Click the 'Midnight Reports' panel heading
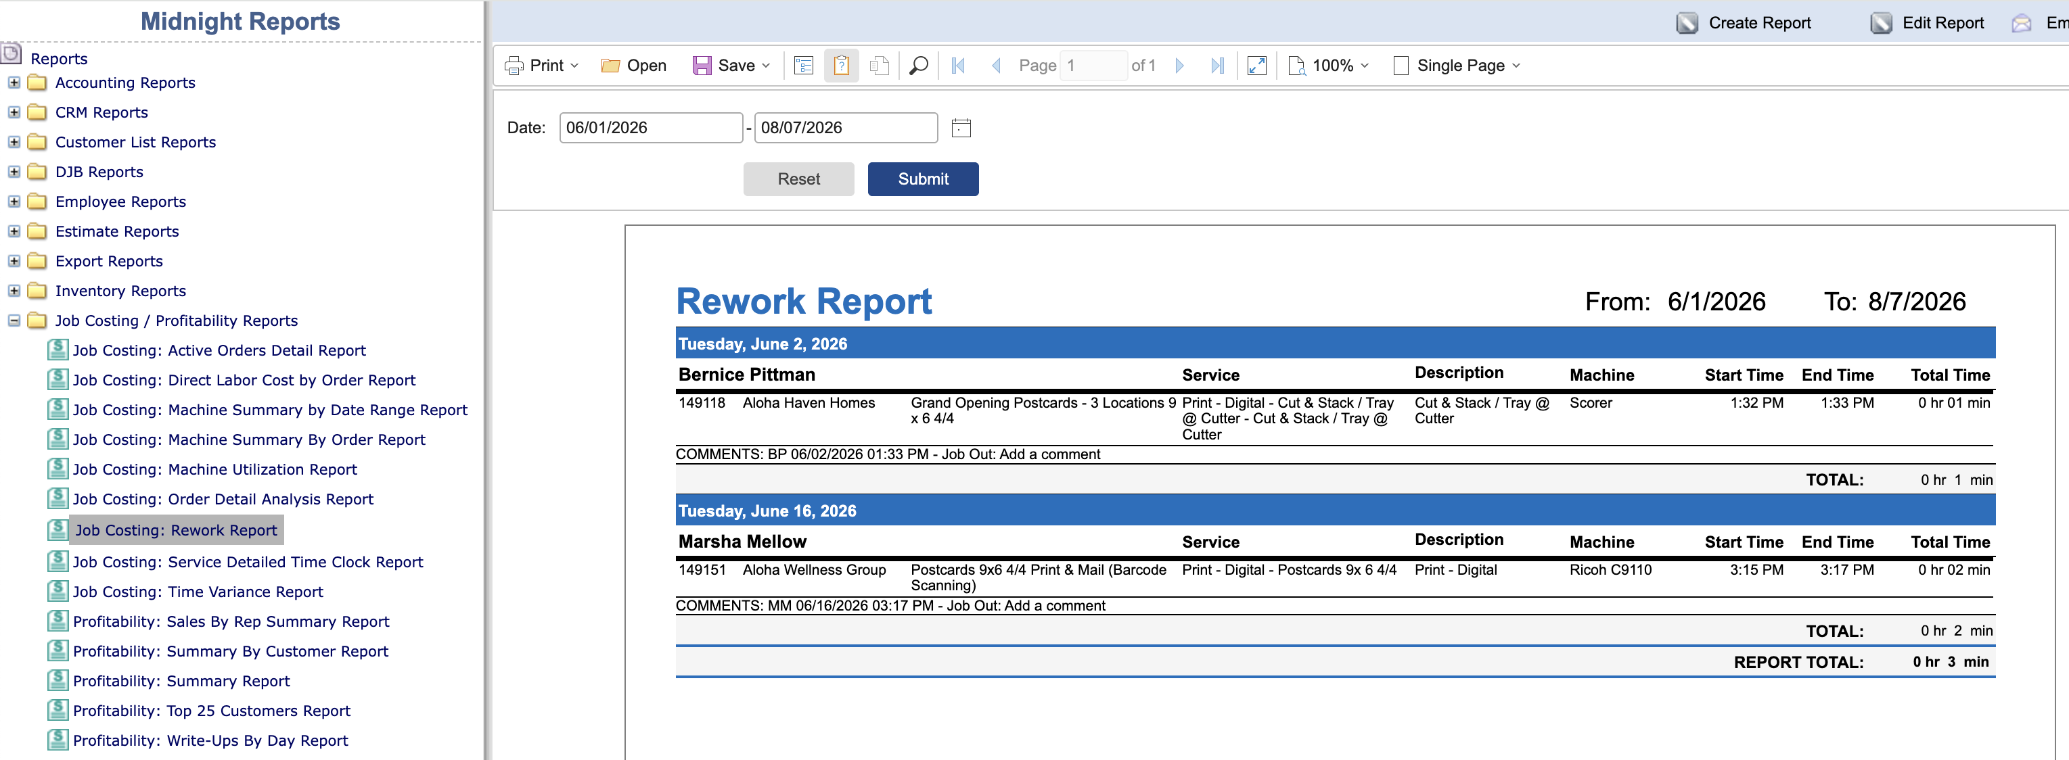 [x=240, y=22]
